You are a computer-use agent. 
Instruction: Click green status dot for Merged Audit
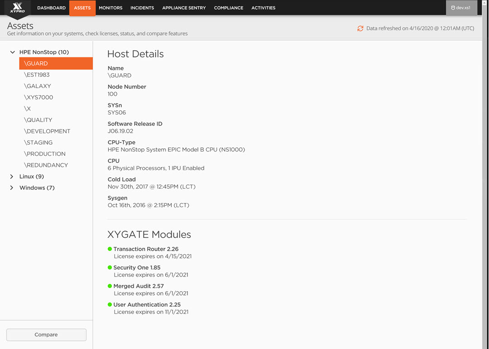pos(110,286)
